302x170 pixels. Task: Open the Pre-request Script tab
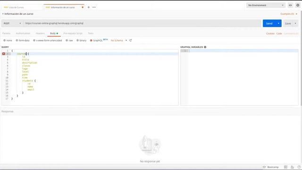tap(73, 34)
